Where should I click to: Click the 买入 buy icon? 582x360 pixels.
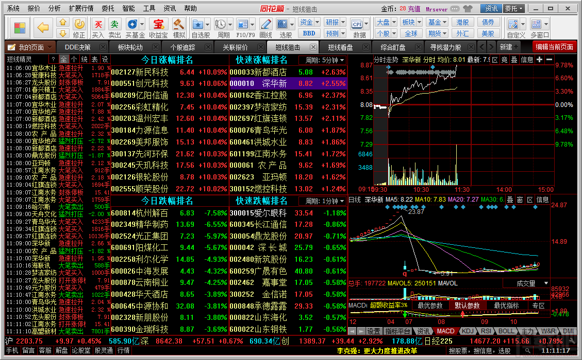pyautogui.click(x=98, y=24)
